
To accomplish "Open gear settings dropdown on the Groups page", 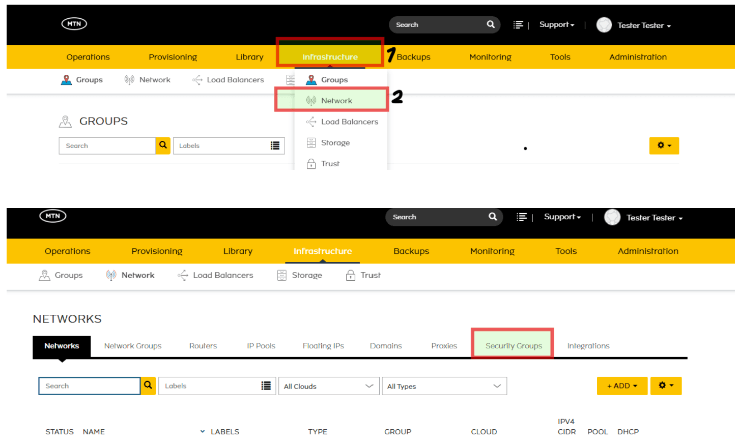I will coord(664,145).
